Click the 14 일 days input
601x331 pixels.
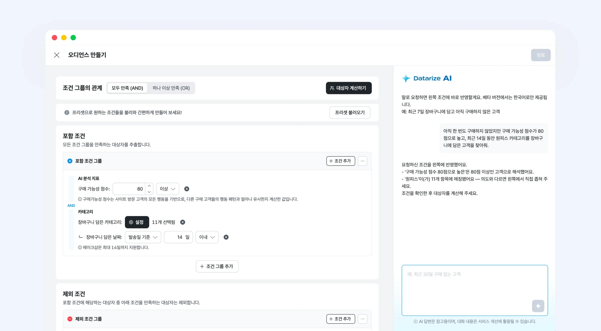click(x=178, y=237)
